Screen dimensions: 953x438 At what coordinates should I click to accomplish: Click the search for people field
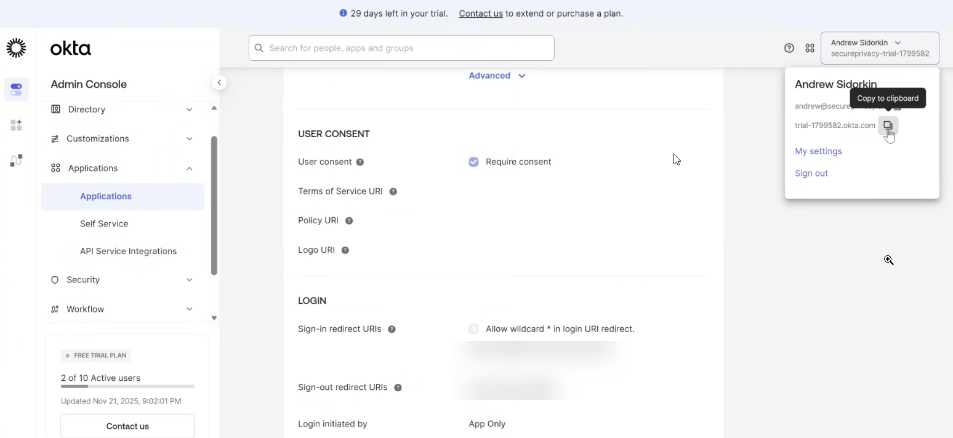(x=401, y=47)
